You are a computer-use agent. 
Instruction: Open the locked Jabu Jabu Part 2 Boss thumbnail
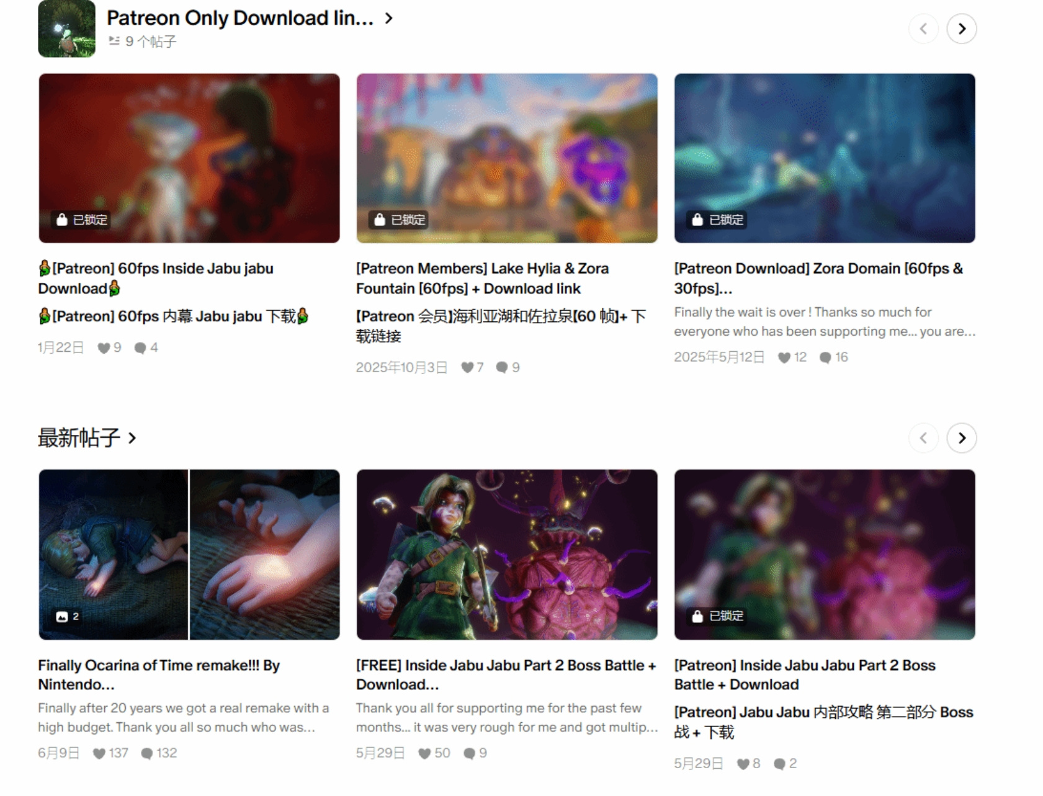[825, 555]
